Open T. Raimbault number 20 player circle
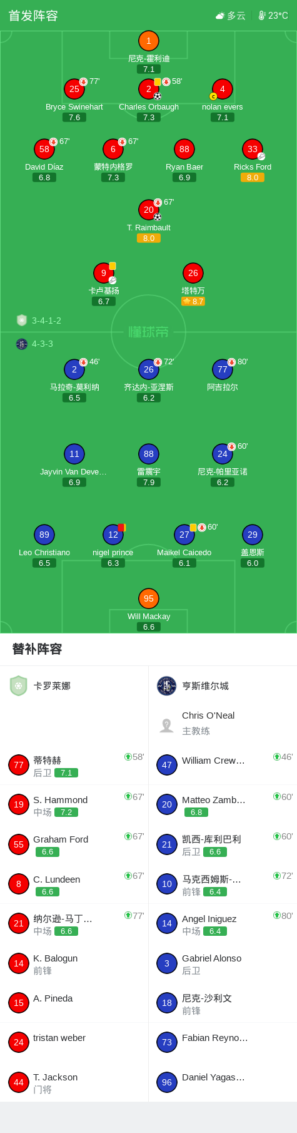This screenshot has width=297, height=1133. [149, 210]
